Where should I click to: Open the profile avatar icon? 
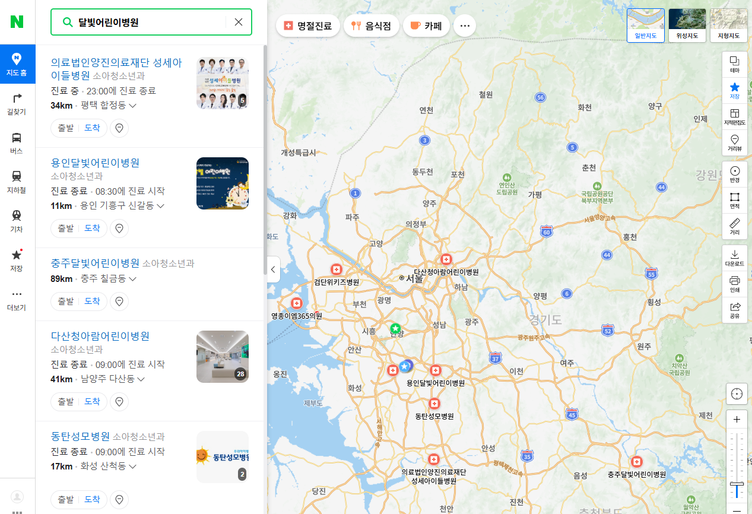(x=17, y=496)
